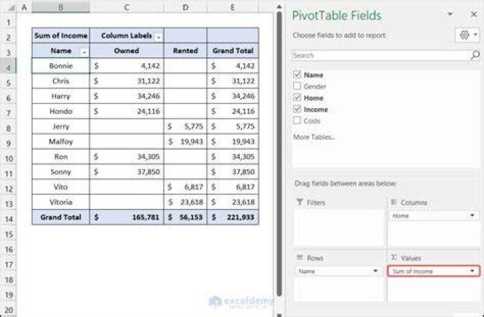Click the Search fields input box

pos(381,55)
